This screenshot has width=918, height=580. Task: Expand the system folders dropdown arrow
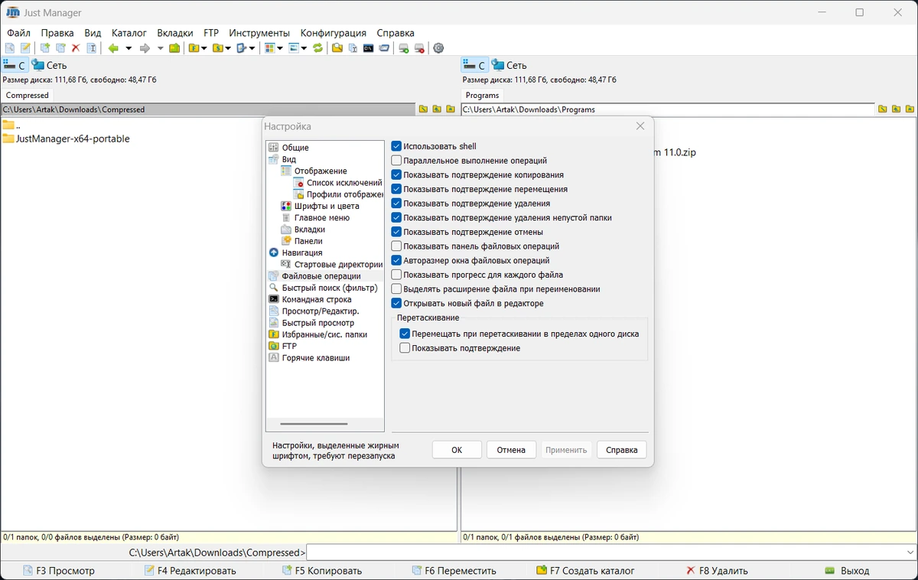tap(227, 48)
